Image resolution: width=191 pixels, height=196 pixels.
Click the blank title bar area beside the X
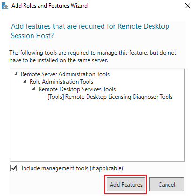(135, 6)
